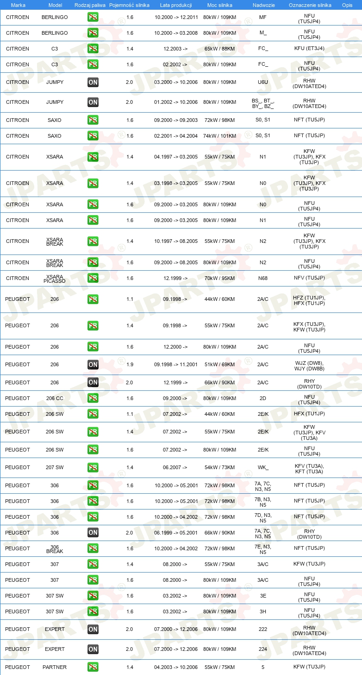
Task: Click petrol icon in PARTNER row
Action: pyautogui.click(x=93, y=667)
